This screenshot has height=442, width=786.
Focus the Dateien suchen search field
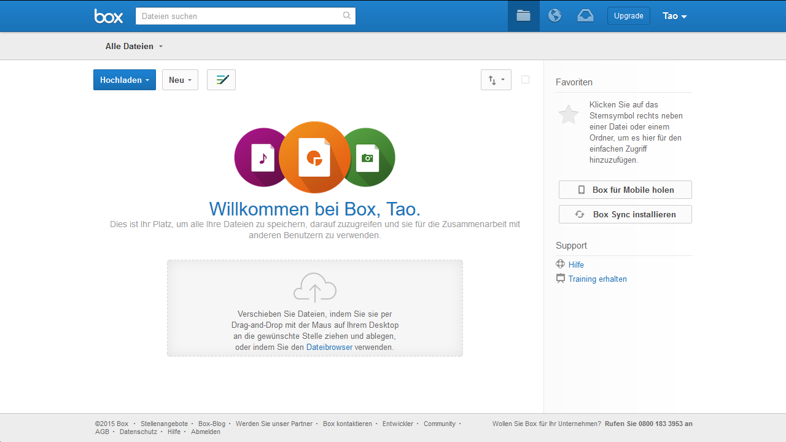pos(246,16)
